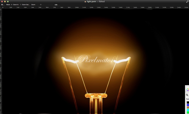Close the light.pxm window
Image resolution: width=189 pixels, height=114 pixels.
point(2,2)
